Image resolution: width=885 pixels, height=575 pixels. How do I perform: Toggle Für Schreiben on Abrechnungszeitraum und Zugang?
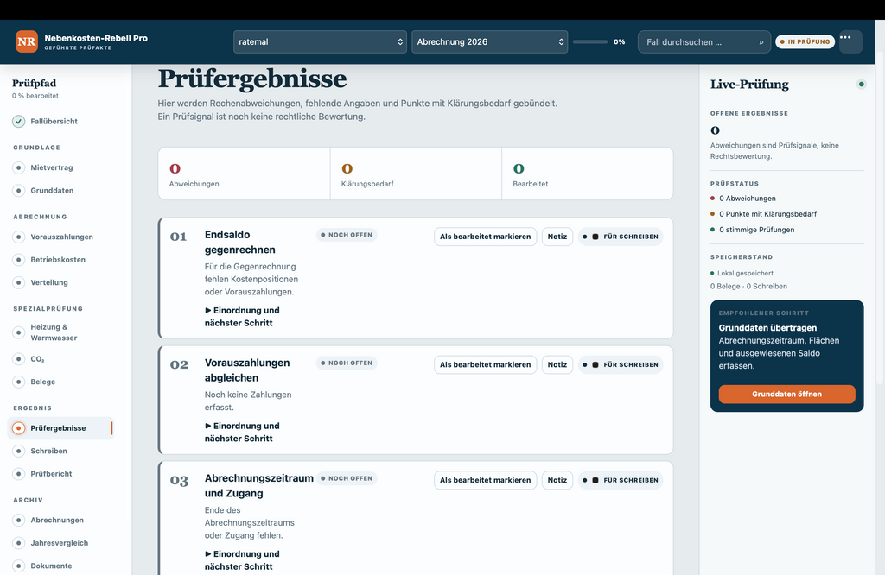[x=621, y=480]
